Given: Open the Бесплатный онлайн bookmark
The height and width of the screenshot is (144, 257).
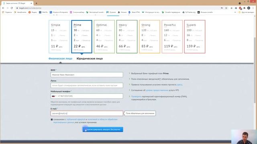Looking at the screenshot, I should point(95,12).
